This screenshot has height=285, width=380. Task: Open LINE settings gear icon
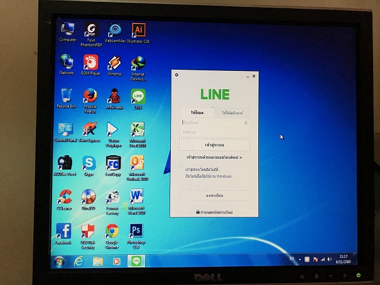[176, 75]
